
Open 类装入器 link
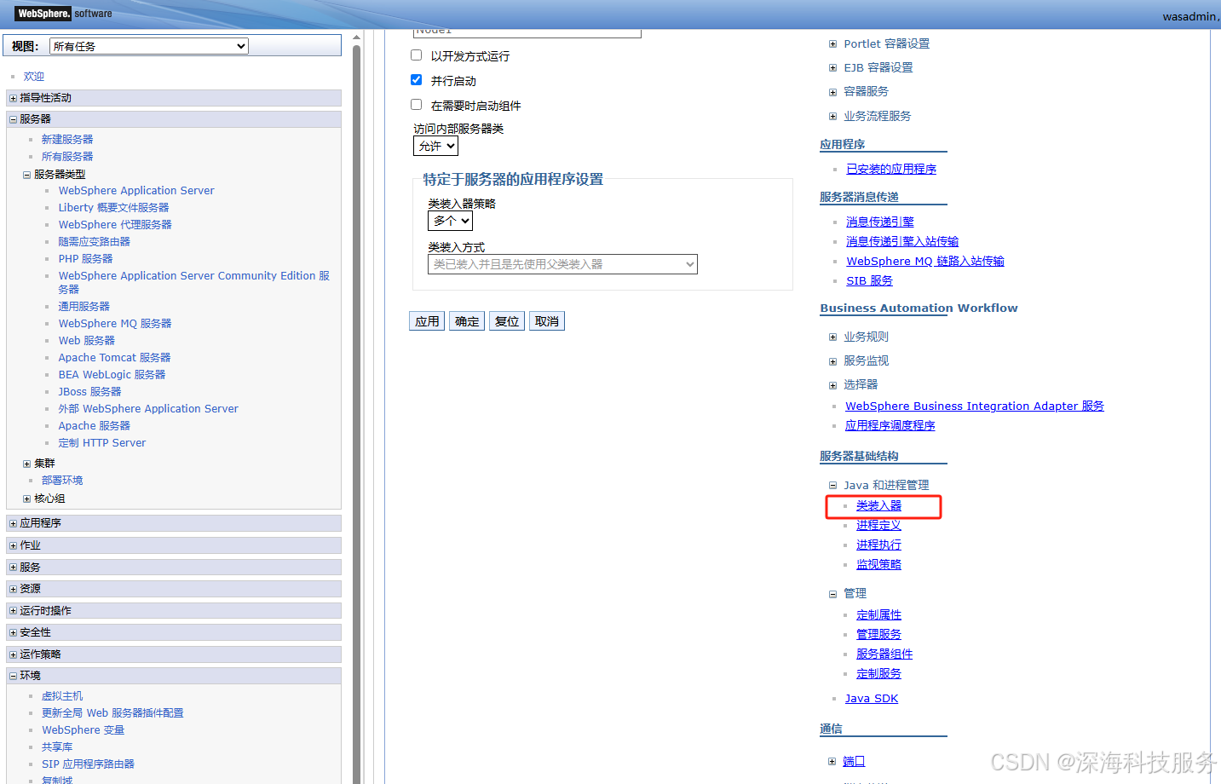878,506
